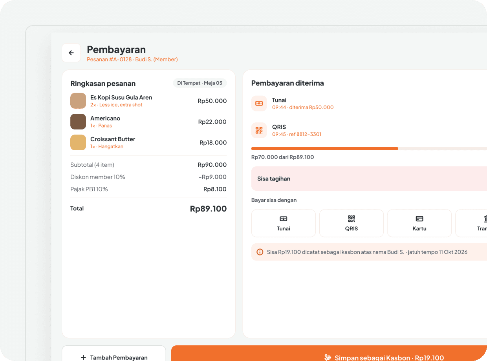Click the Rp70.000 dari Rp89.100 text
The image size is (487, 361).
283,157
